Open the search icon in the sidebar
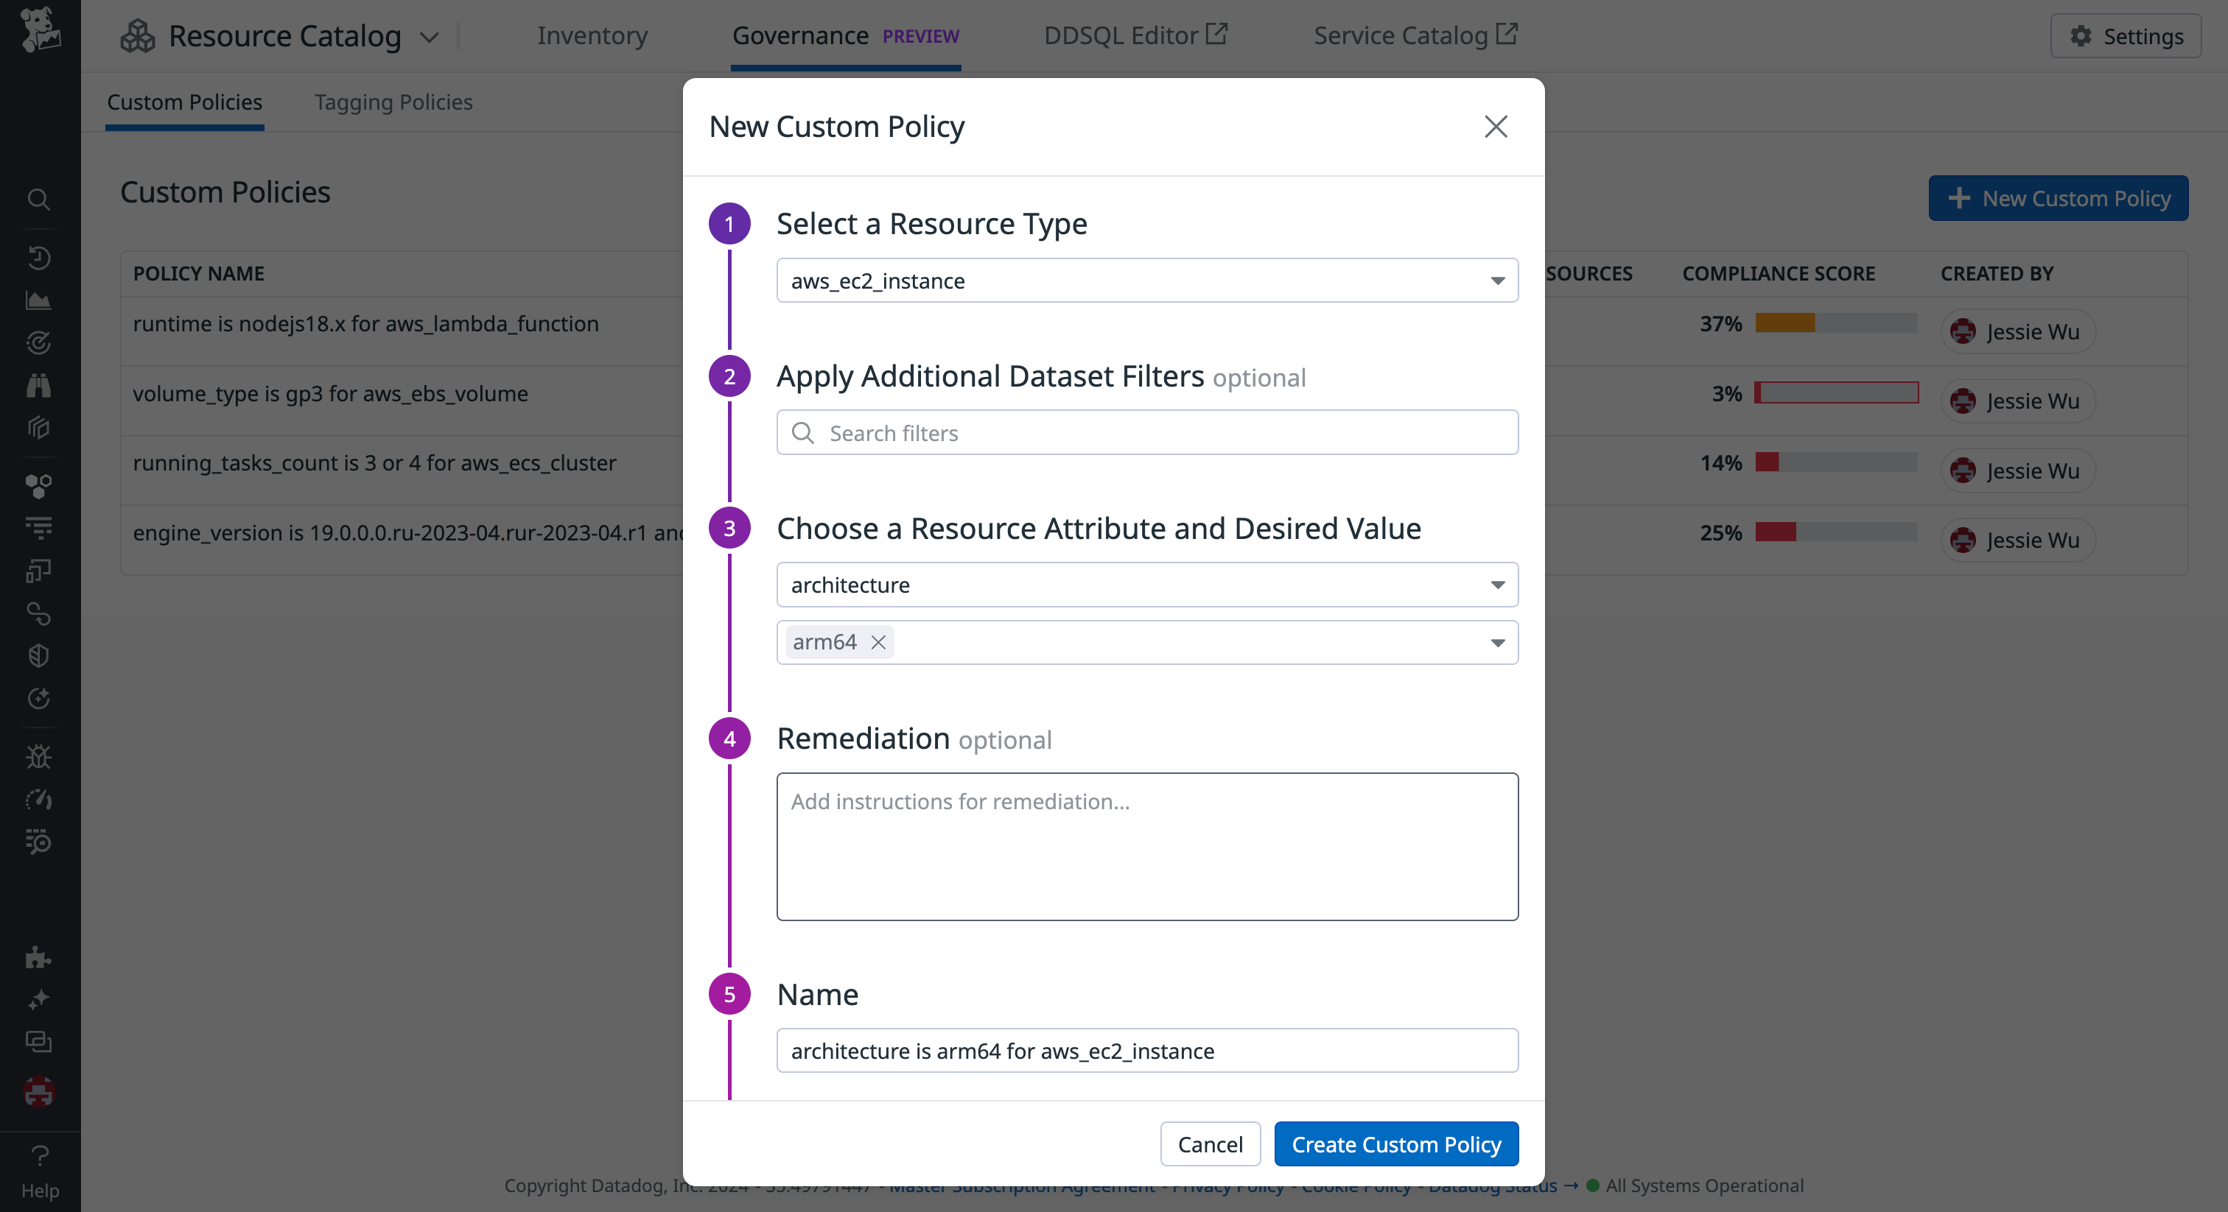 coord(39,200)
